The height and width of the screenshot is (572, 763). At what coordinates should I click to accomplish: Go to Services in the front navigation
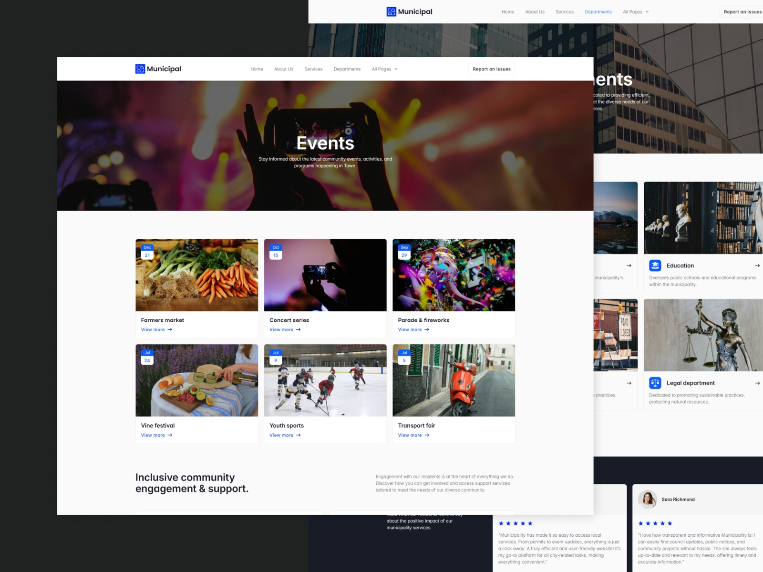point(313,69)
